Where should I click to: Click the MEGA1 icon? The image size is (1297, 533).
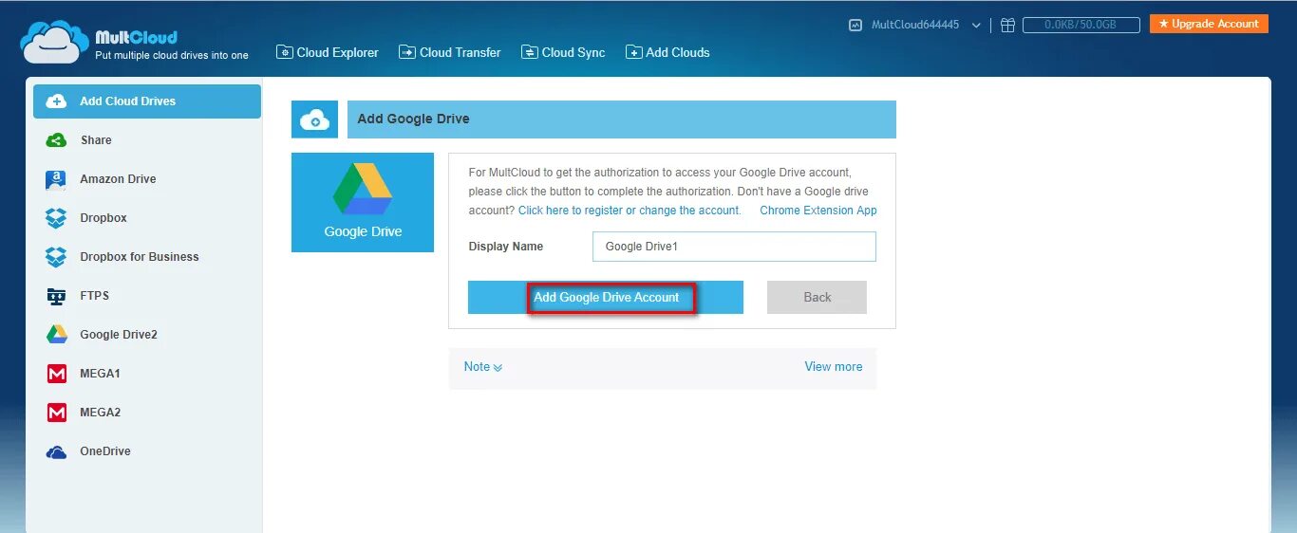(57, 374)
